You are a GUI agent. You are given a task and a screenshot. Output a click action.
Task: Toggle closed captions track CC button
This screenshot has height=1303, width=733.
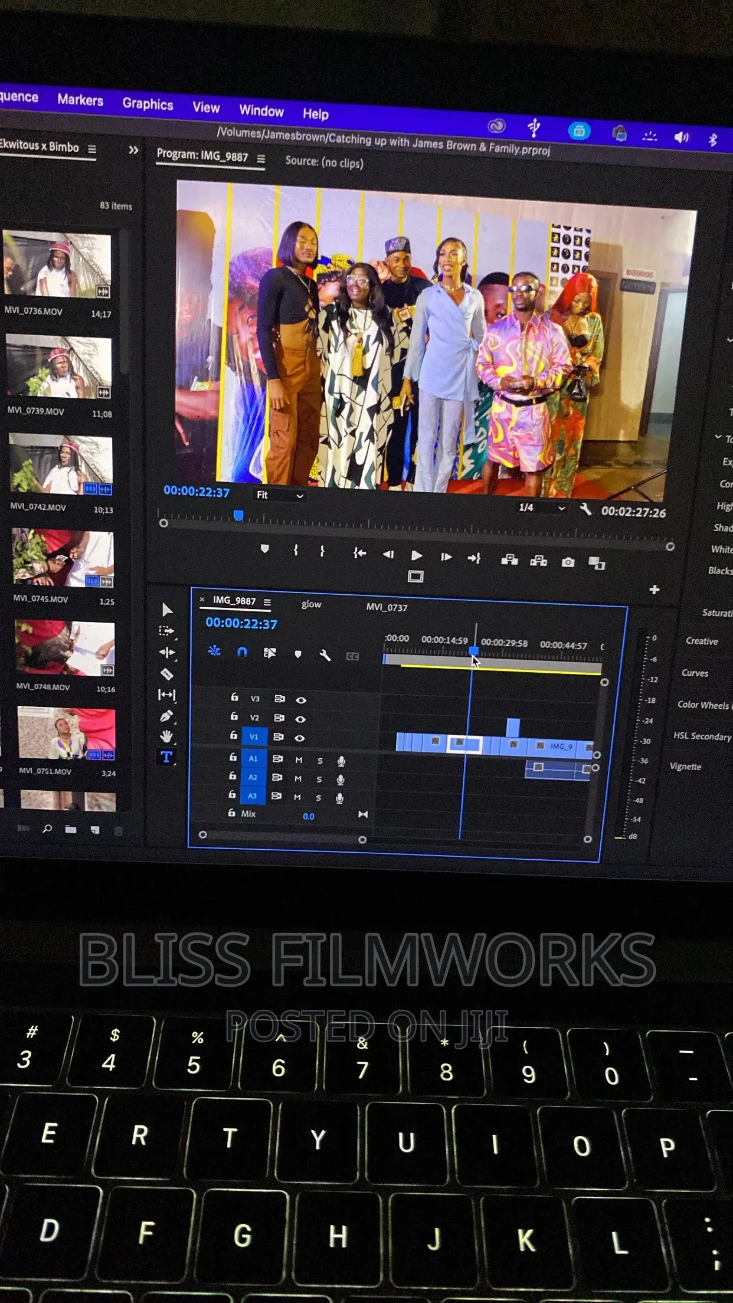352,656
